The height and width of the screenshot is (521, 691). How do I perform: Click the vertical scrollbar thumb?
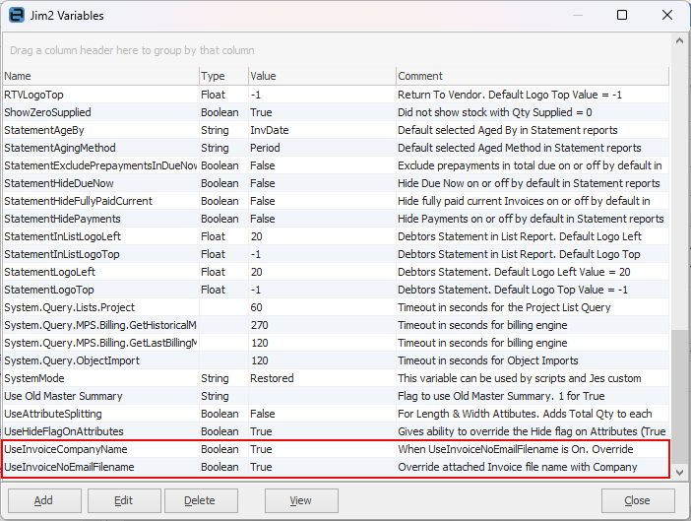pos(679,396)
